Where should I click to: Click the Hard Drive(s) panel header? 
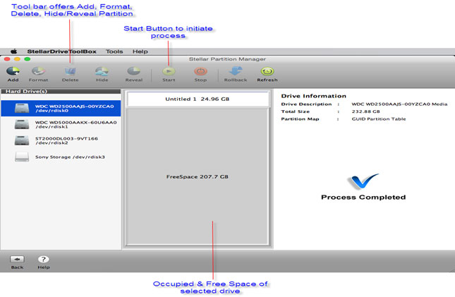tap(61, 91)
